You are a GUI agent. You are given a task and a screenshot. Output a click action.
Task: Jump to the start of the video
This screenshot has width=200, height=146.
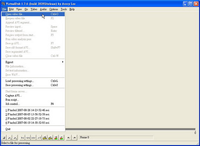click(22, 138)
